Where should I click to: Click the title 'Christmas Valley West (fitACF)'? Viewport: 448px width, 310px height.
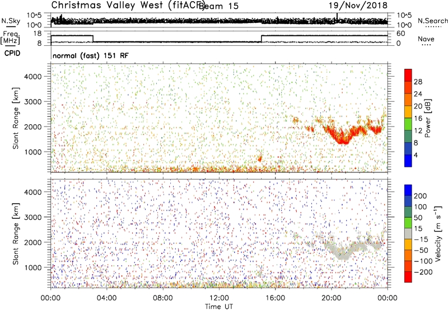pos(128,5)
